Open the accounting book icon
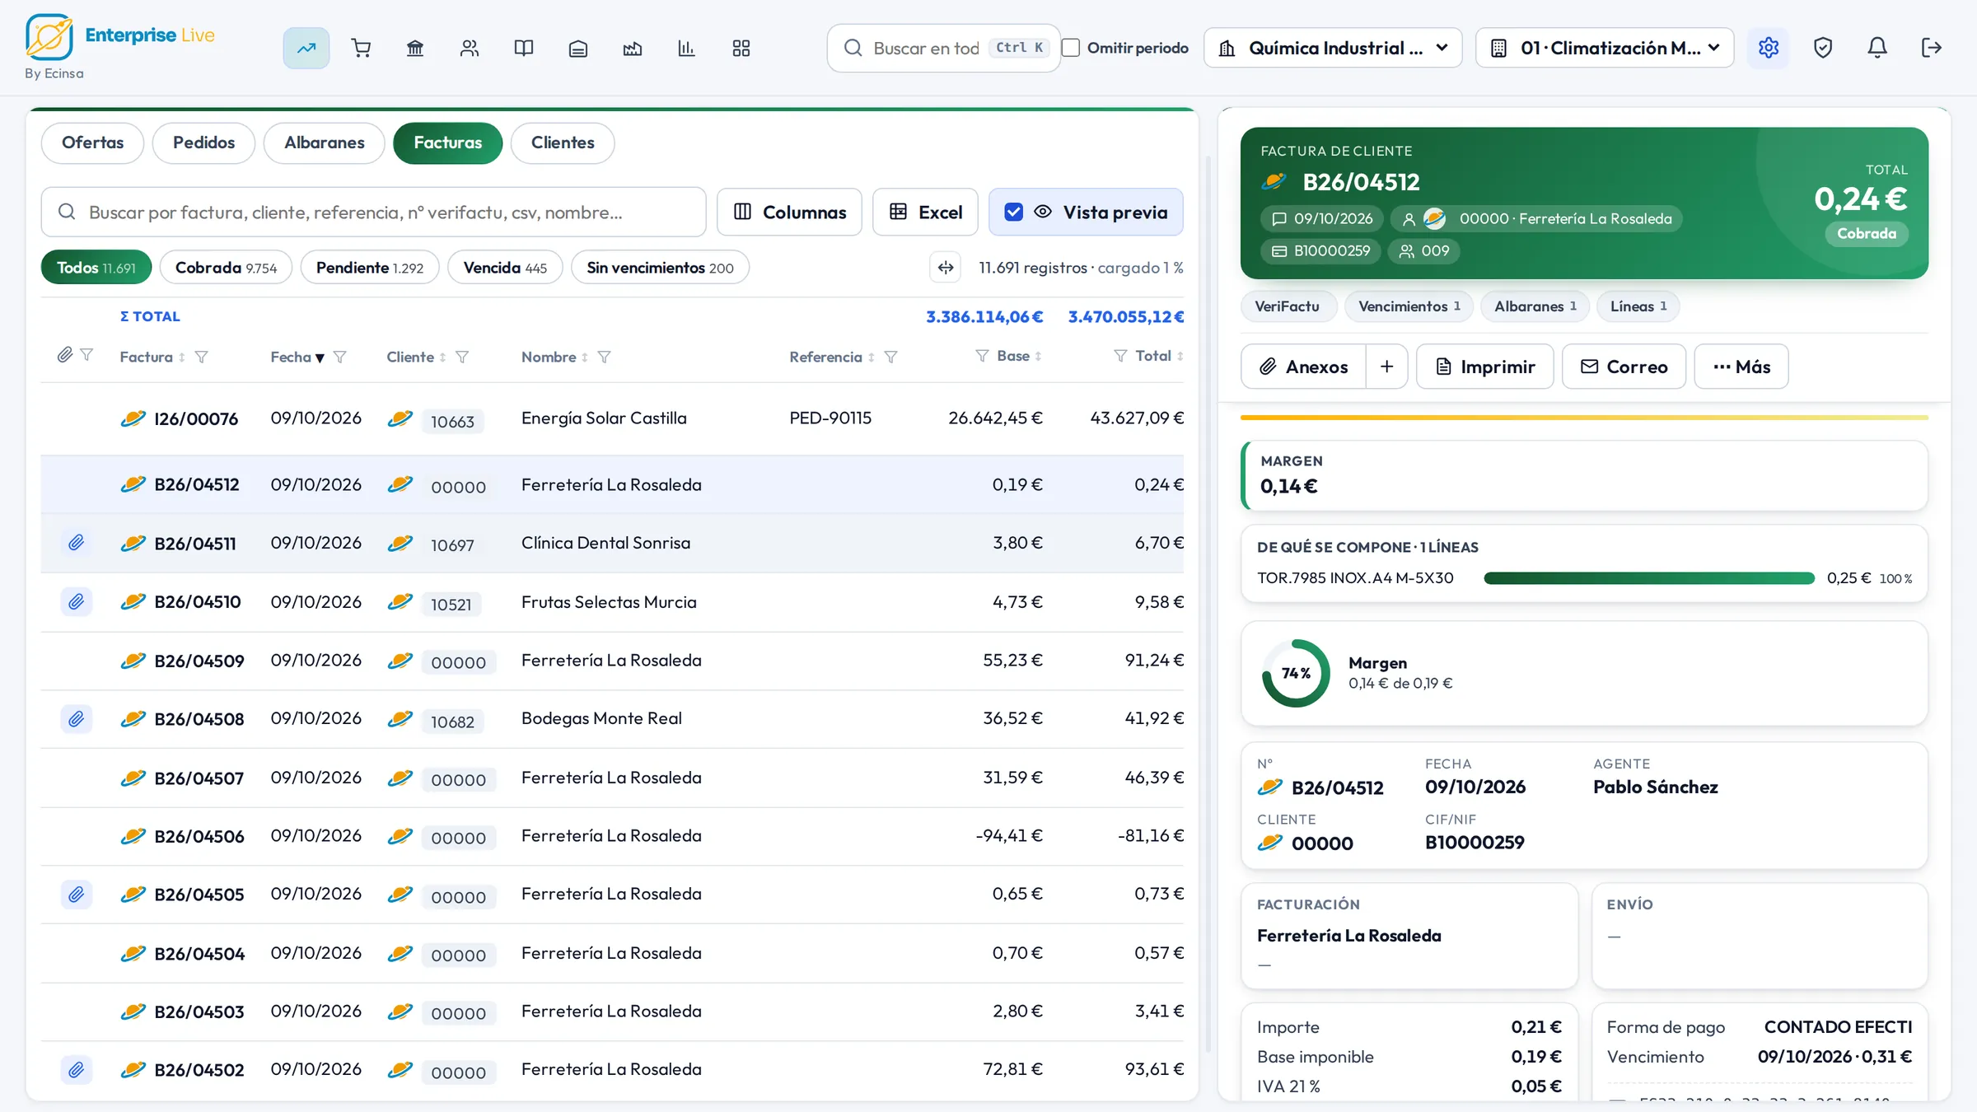This screenshot has width=1977, height=1112. click(524, 48)
